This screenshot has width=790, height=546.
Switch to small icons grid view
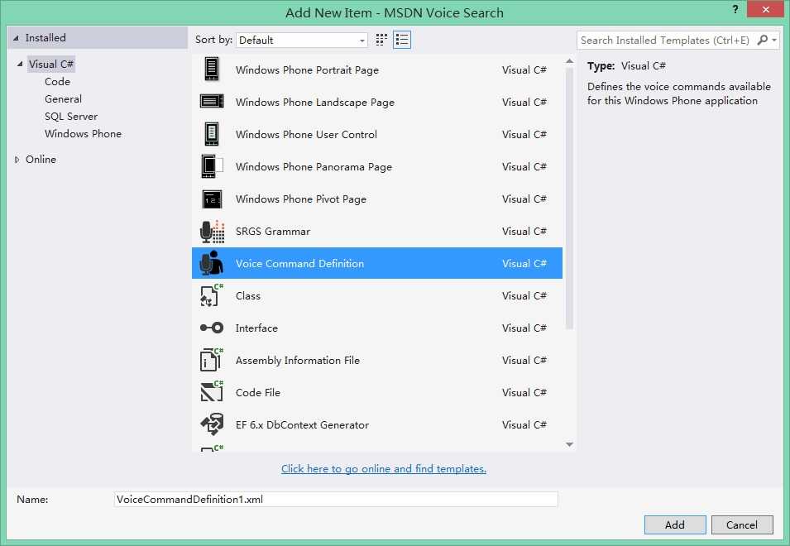[x=381, y=40]
